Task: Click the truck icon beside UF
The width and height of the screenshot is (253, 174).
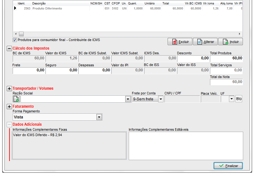Action: pos(239,99)
